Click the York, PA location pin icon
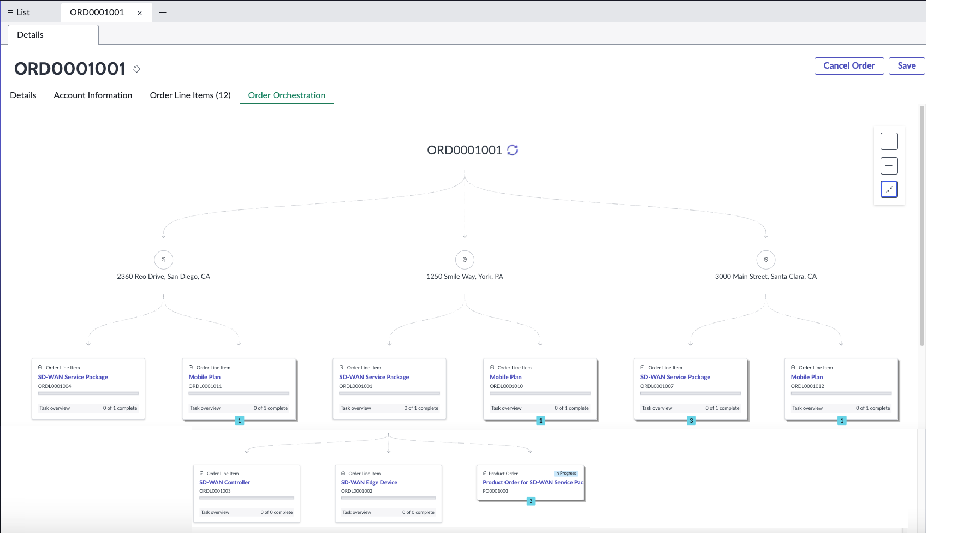This screenshot has height=533, width=975. [465, 260]
